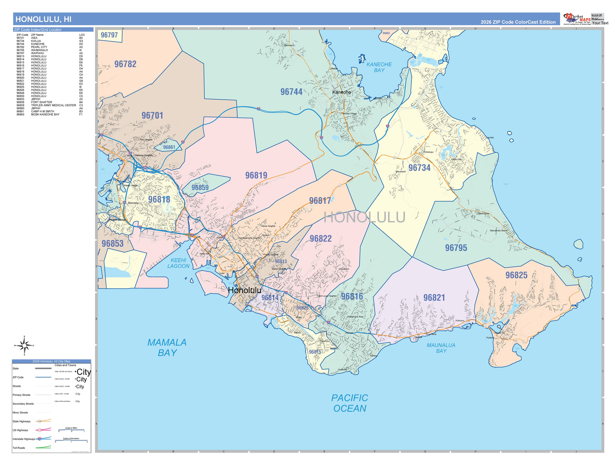This screenshot has width=614, height=463.
Task: Select the 96797 WAIPAHU index row
Action: 50,53
